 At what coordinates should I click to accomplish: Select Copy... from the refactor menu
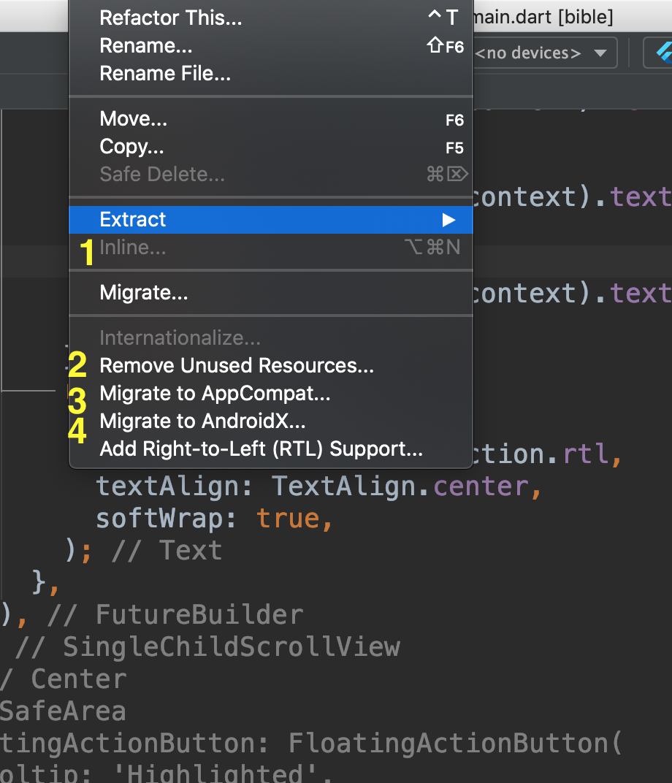pyautogui.click(x=131, y=147)
